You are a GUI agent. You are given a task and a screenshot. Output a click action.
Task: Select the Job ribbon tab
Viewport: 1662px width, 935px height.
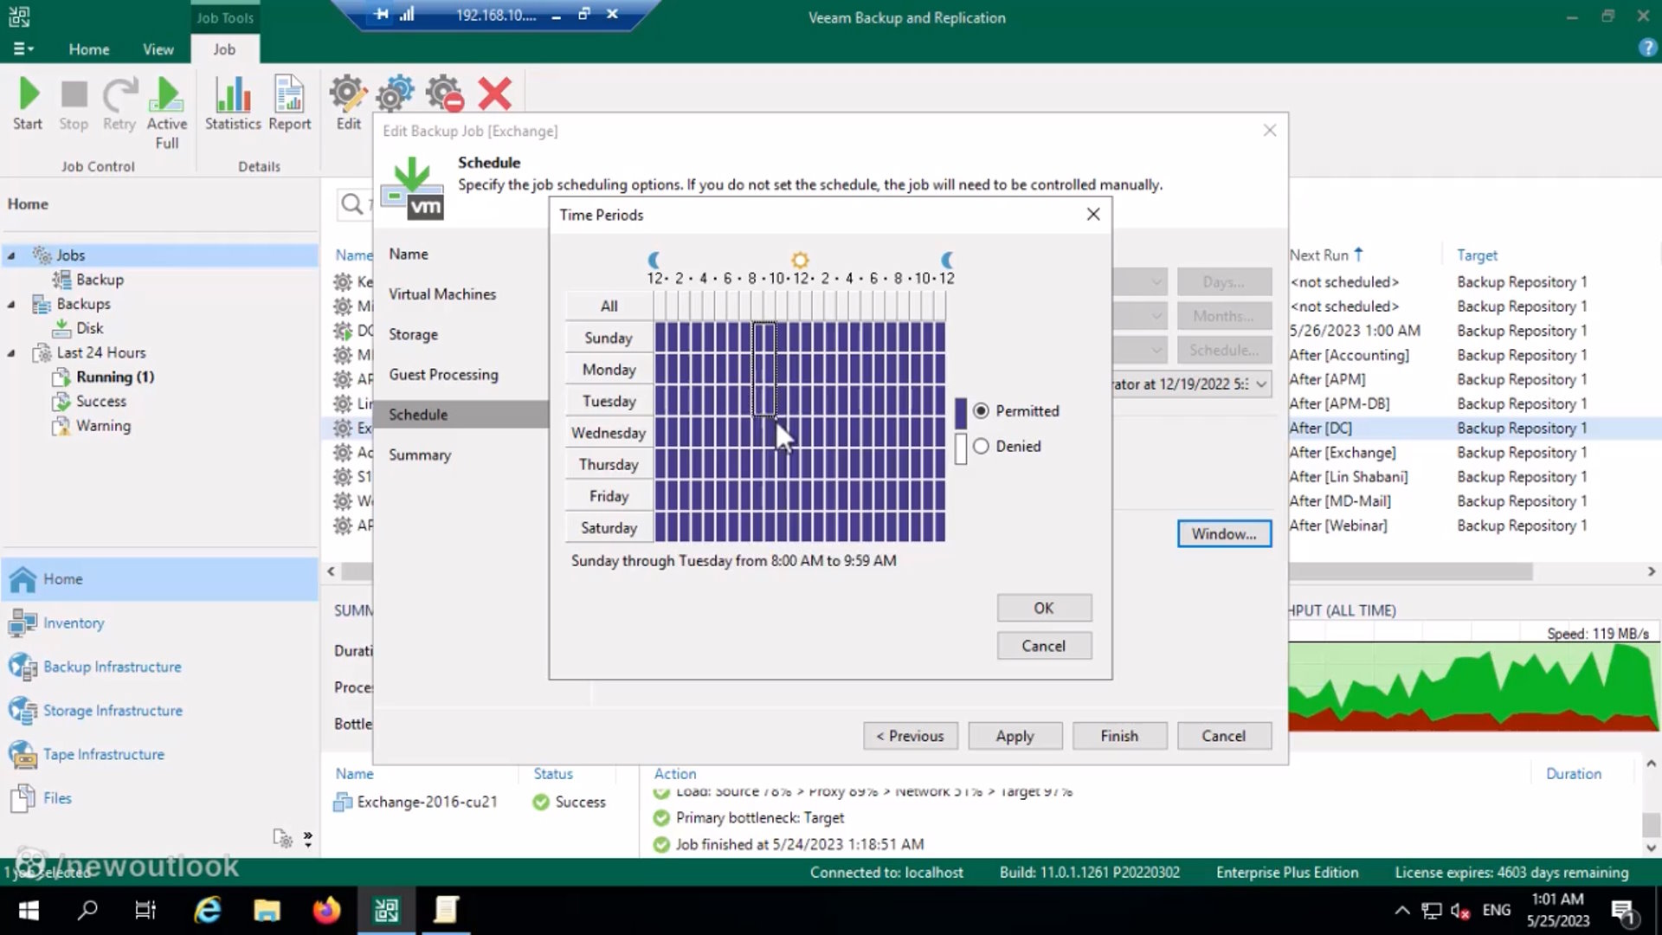(x=224, y=49)
